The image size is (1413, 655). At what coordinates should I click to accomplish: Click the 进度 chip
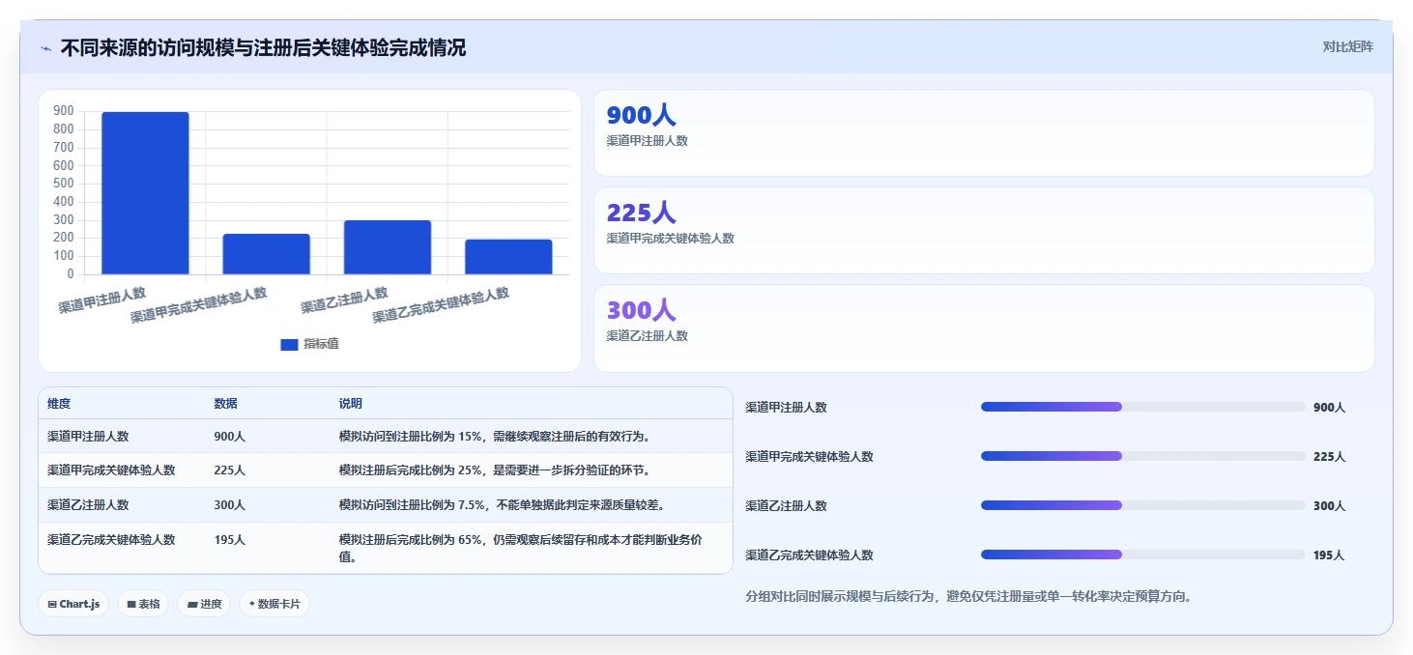click(x=204, y=604)
